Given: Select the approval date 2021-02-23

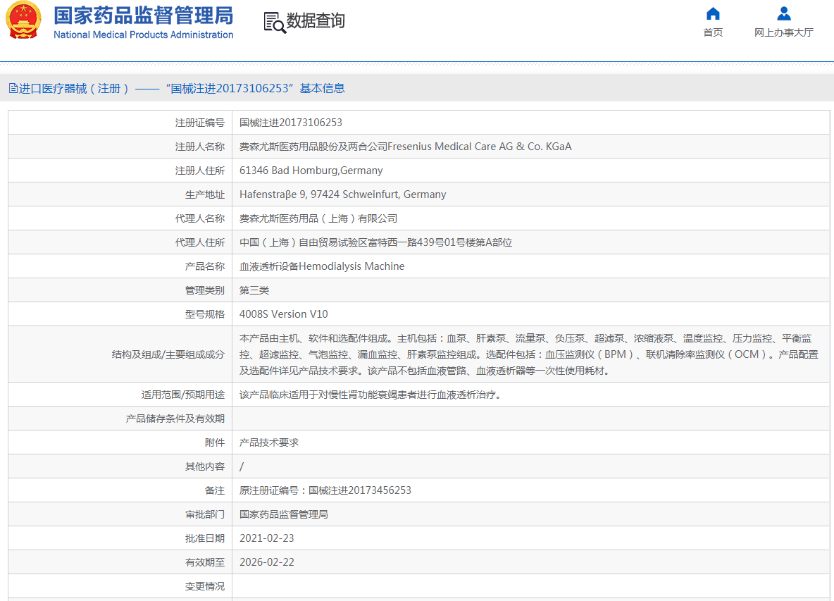Looking at the screenshot, I should pos(266,538).
